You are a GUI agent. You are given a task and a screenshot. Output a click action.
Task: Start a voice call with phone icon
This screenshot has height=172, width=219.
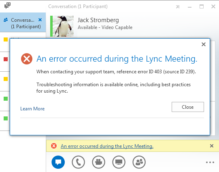(79, 162)
